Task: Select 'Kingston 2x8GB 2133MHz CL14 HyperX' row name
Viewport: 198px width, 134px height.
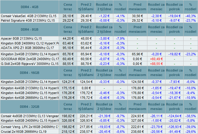Action: 30,82
